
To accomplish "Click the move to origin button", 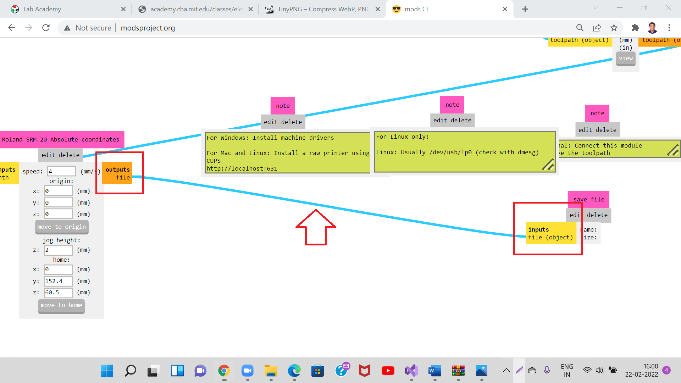I will pos(62,227).
